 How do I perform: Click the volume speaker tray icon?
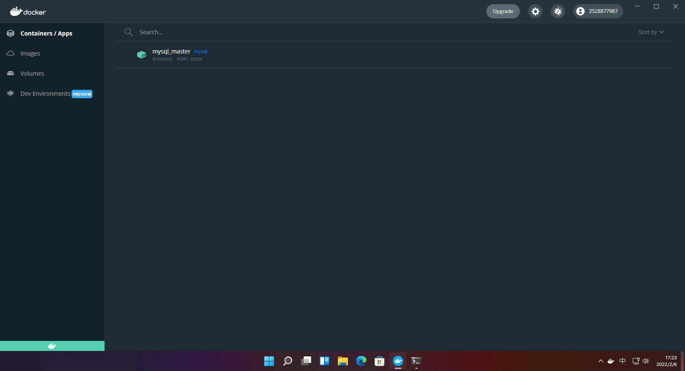pos(646,361)
